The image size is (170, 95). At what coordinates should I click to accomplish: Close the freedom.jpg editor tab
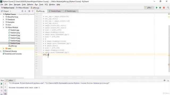77,11
